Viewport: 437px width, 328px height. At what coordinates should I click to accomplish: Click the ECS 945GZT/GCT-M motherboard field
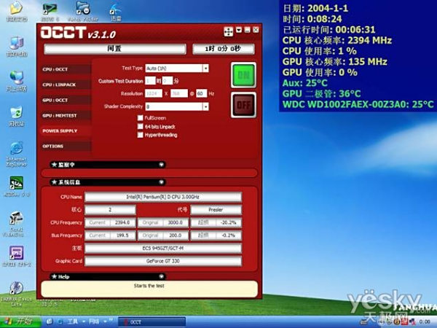(x=163, y=249)
